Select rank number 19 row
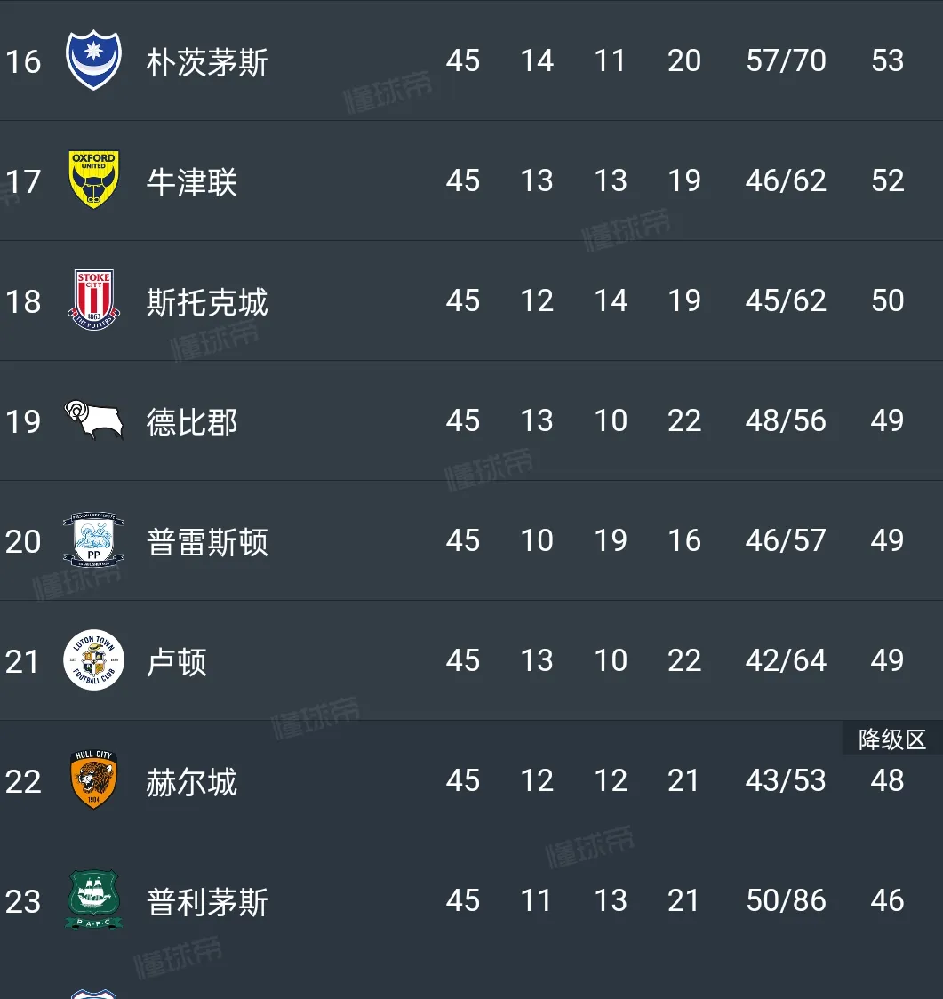The height and width of the screenshot is (999, 943). [23, 421]
